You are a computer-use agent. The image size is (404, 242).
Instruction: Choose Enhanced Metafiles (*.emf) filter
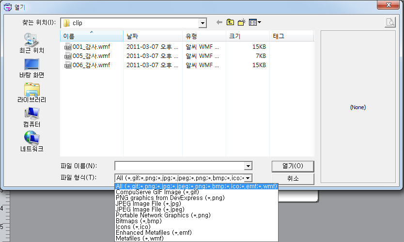[x=196, y=232]
